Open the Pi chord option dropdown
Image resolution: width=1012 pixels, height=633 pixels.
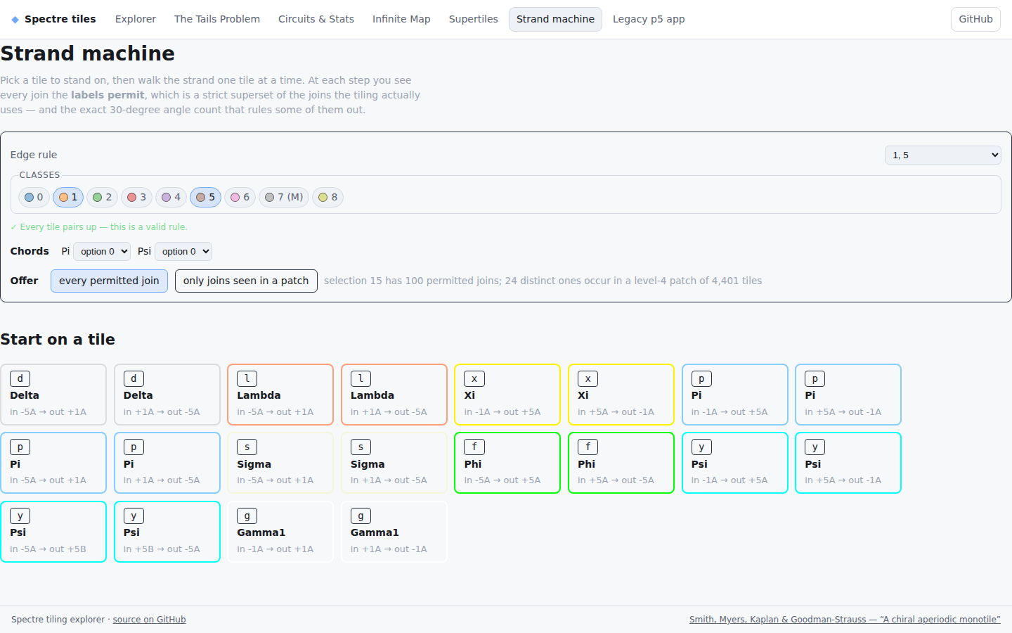102,251
